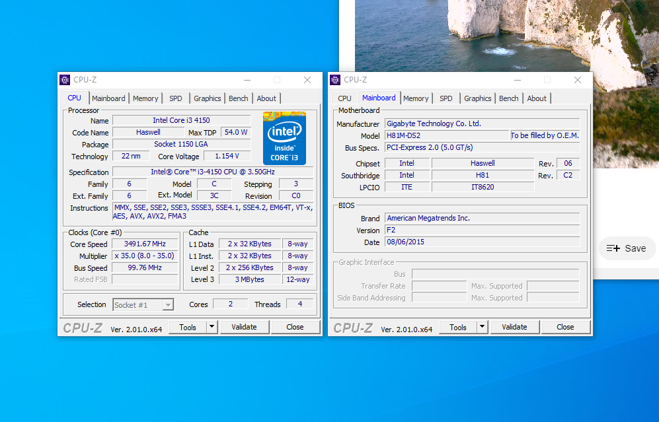The width and height of the screenshot is (659, 422).
Task: Click the Instructions list field
Action: pyautogui.click(x=213, y=211)
